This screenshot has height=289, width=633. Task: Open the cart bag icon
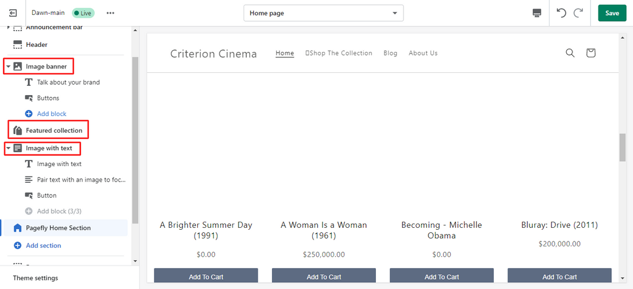point(590,53)
